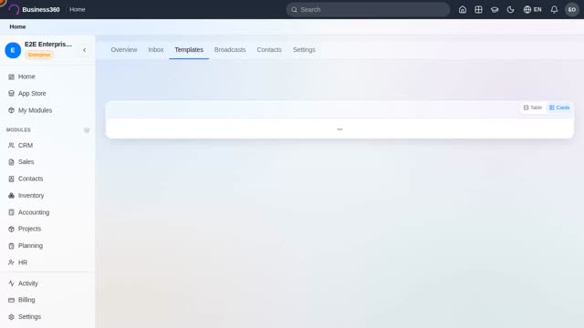The height and width of the screenshot is (328, 584).
Task: Switch to the Overview tab
Action: [x=124, y=50]
